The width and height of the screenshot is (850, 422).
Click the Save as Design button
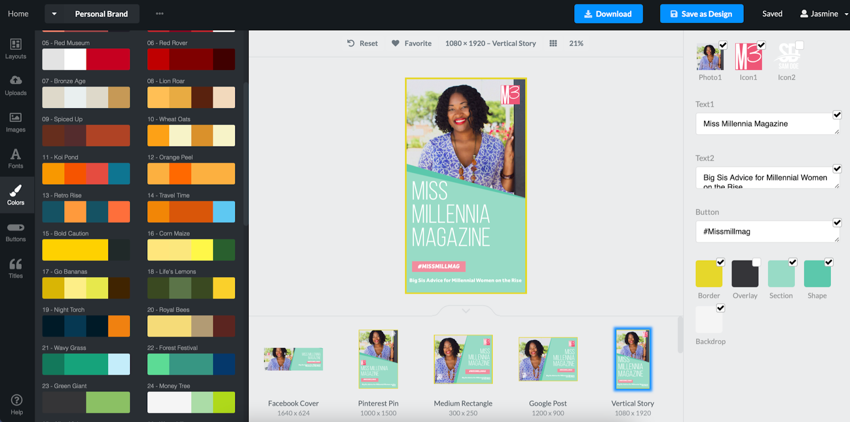(702, 14)
